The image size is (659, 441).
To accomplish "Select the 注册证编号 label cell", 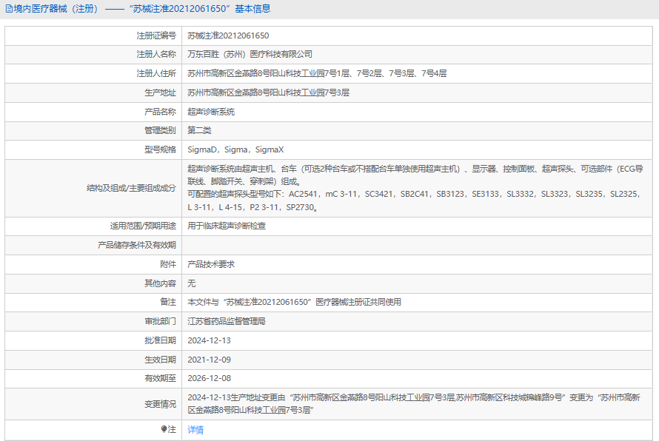I will point(93,36).
